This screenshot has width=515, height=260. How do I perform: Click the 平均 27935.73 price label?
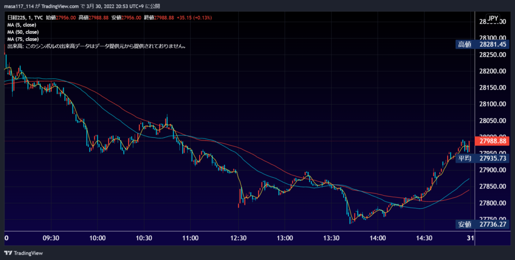[482, 158]
